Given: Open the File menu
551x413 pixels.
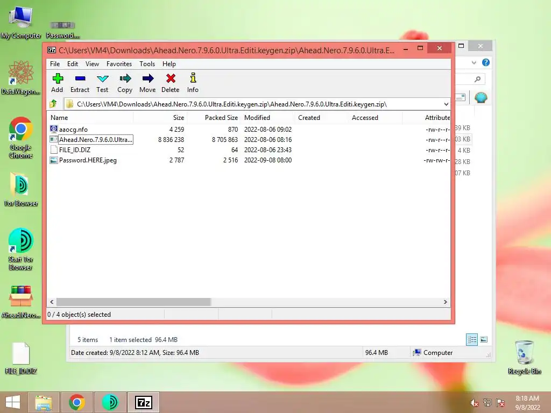Looking at the screenshot, I should 55,64.
